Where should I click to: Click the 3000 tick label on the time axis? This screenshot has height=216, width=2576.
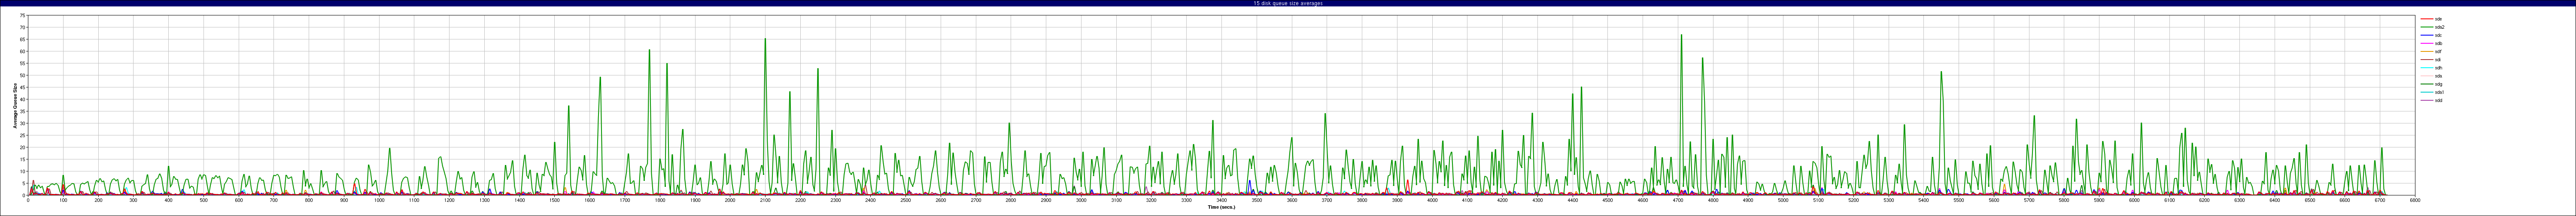click(x=1081, y=200)
